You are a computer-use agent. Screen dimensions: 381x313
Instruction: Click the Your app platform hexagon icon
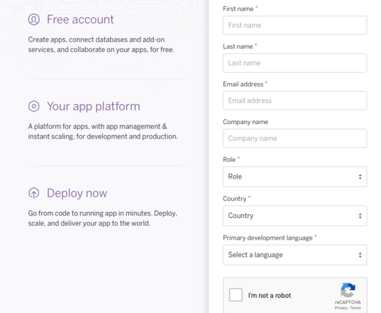(x=34, y=106)
